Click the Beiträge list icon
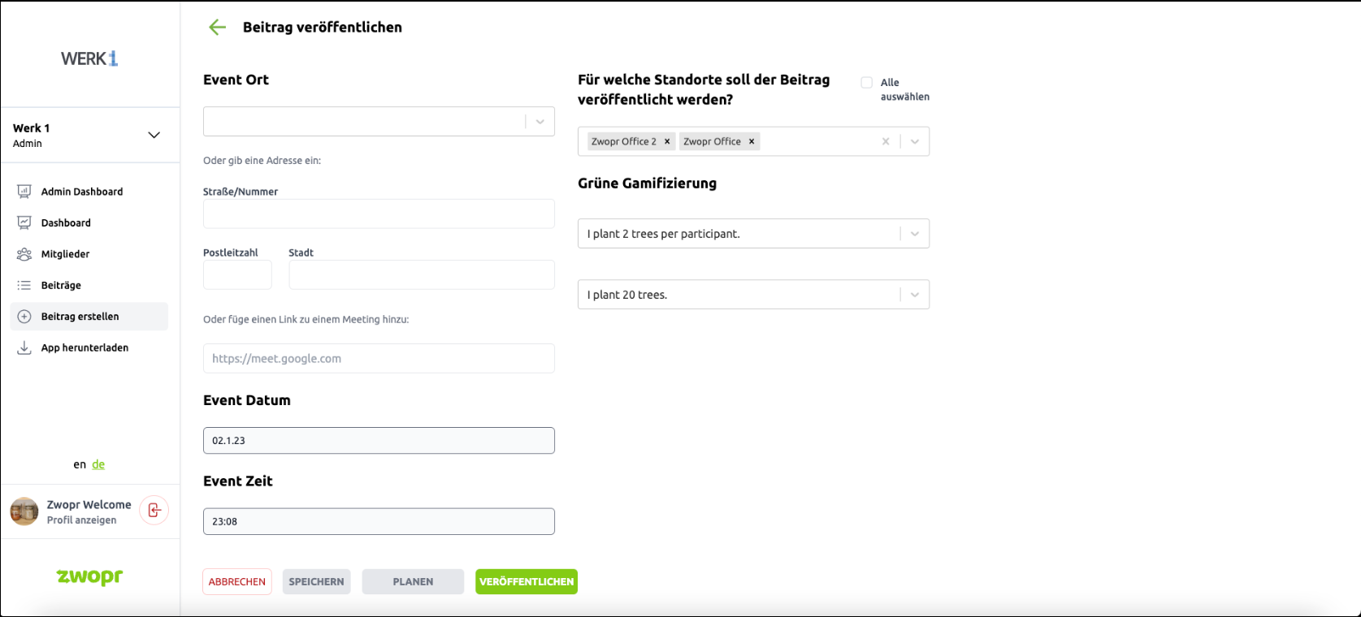1361x617 pixels. tap(24, 285)
